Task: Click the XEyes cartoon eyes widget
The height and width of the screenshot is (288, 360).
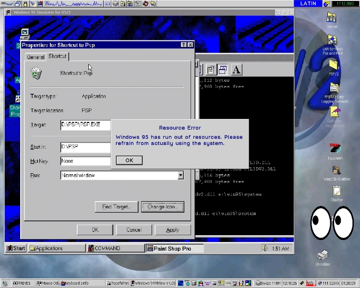Action: pyautogui.click(x=332, y=222)
